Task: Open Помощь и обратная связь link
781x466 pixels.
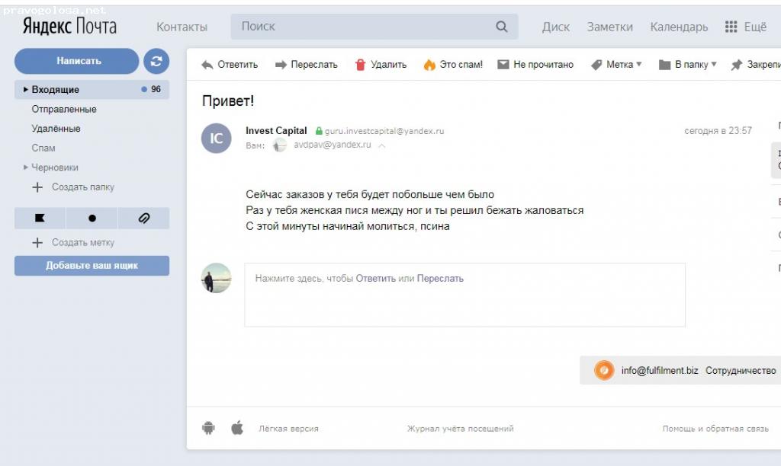Action: coord(715,428)
